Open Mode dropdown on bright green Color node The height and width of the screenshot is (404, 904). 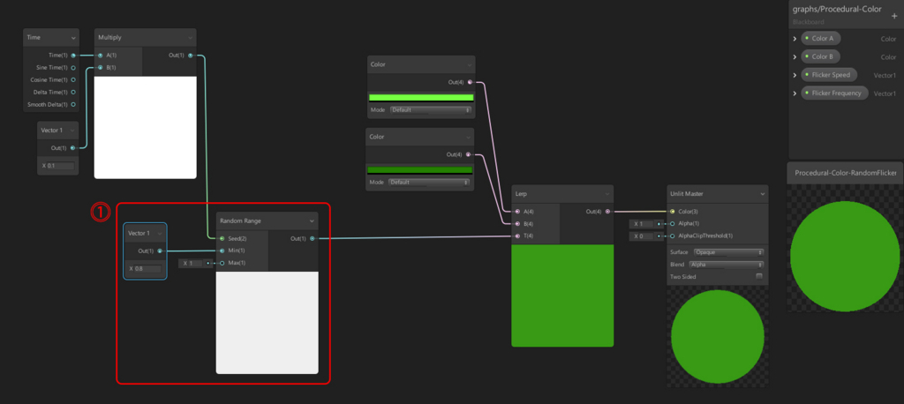[x=431, y=109]
